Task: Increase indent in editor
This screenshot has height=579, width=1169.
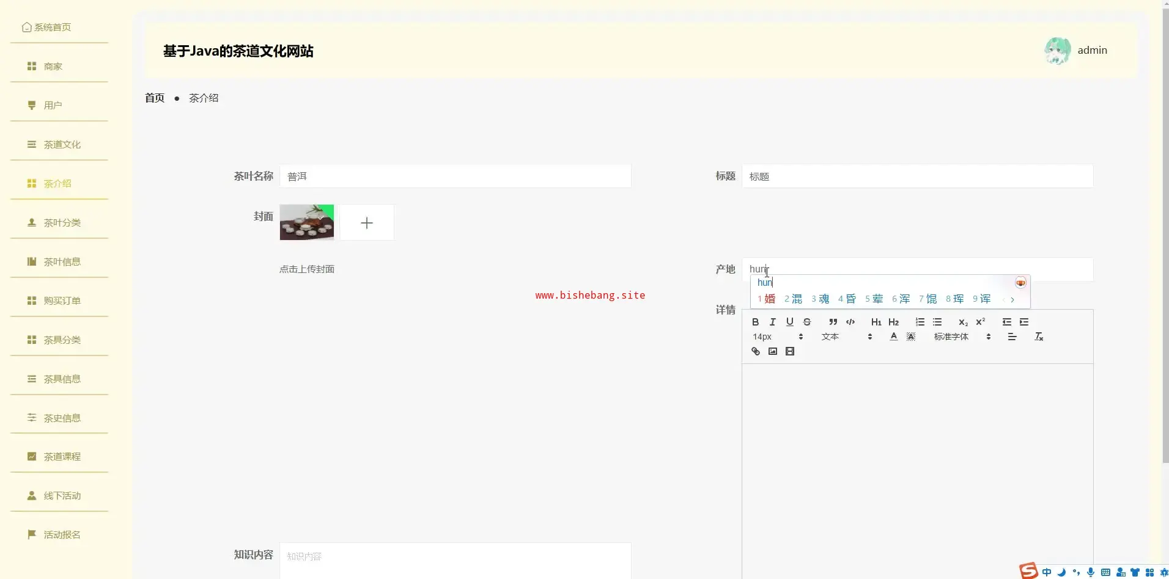Action: point(1023,322)
